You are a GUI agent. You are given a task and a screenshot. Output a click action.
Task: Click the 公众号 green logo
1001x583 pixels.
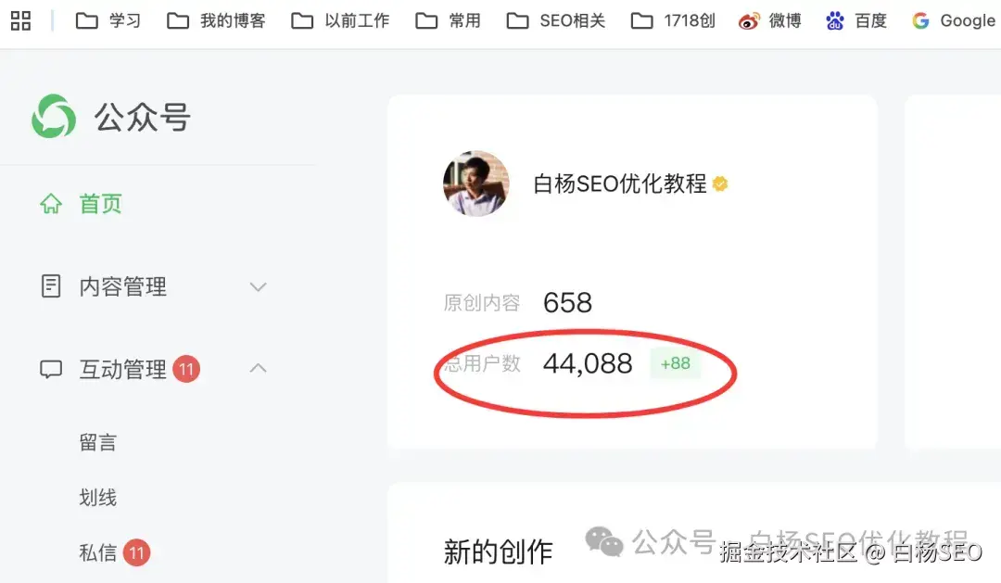[54, 116]
